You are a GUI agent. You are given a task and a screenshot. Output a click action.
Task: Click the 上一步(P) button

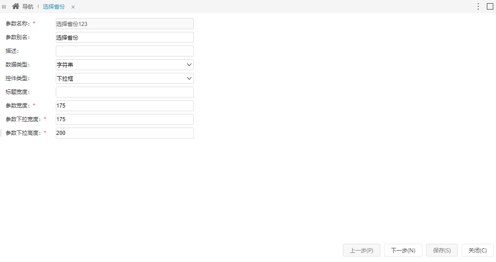(362, 250)
